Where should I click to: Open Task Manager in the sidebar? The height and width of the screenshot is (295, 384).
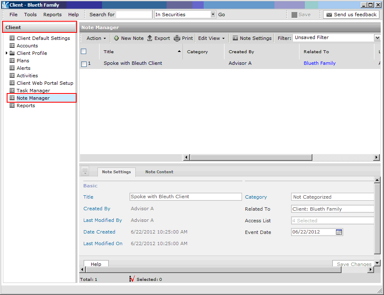tap(33, 91)
